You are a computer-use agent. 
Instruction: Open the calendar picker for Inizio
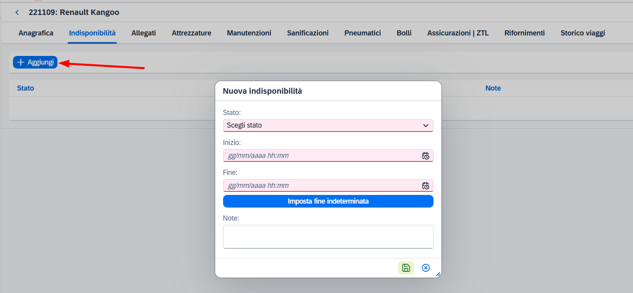[426, 156]
